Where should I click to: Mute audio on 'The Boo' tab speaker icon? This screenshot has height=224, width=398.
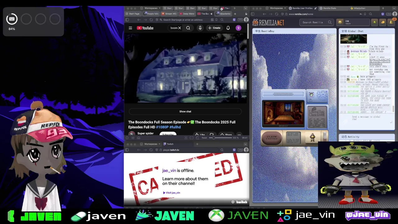click(x=211, y=14)
